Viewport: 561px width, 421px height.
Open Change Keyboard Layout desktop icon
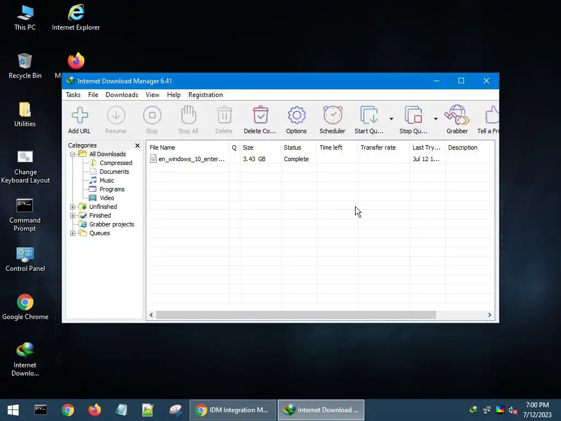coord(25,167)
